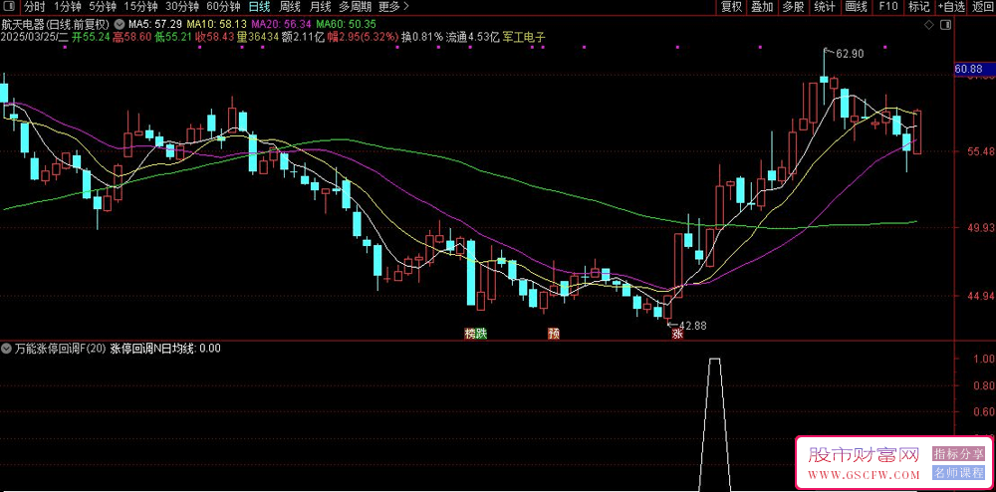Click the diamond icon near chart corner

pyautogui.click(x=928, y=25)
